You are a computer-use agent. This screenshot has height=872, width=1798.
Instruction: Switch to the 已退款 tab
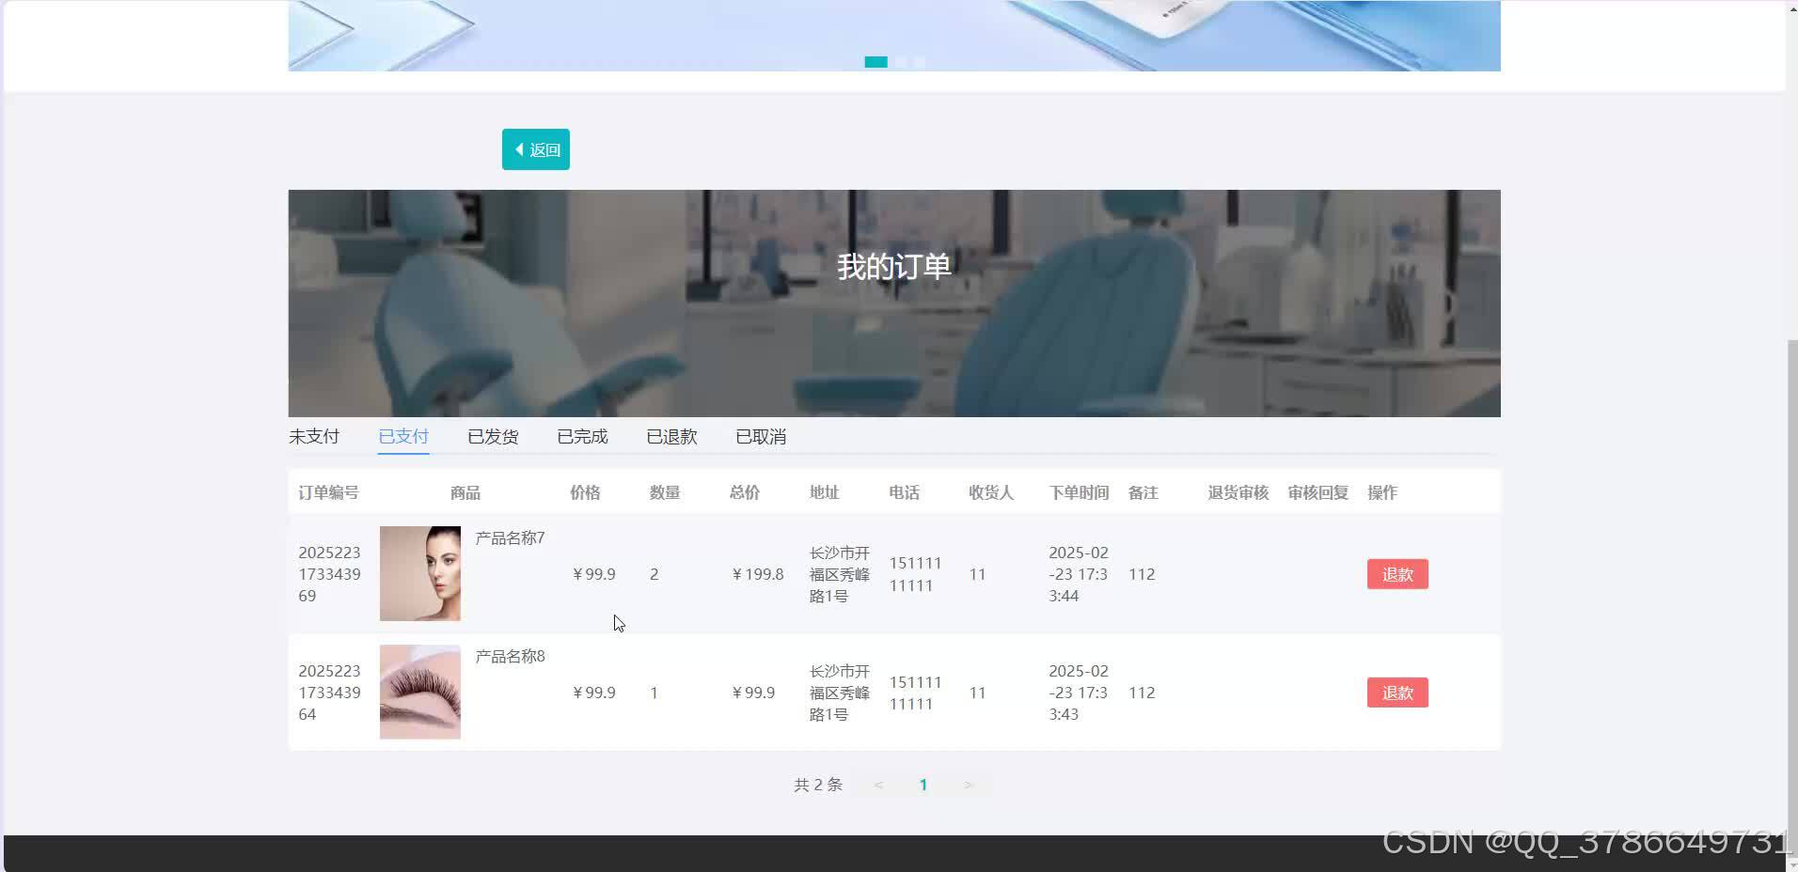pyautogui.click(x=670, y=435)
